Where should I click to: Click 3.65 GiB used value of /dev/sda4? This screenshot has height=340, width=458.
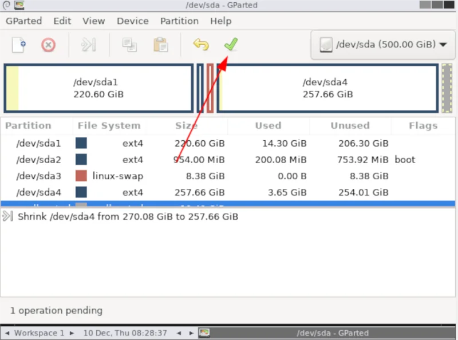click(x=287, y=192)
